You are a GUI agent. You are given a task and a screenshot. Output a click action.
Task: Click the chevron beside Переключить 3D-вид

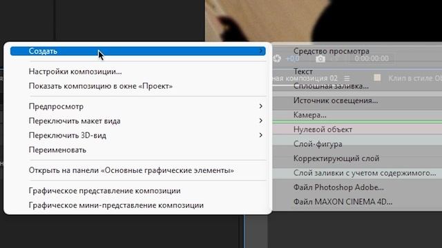pos(261,135)
